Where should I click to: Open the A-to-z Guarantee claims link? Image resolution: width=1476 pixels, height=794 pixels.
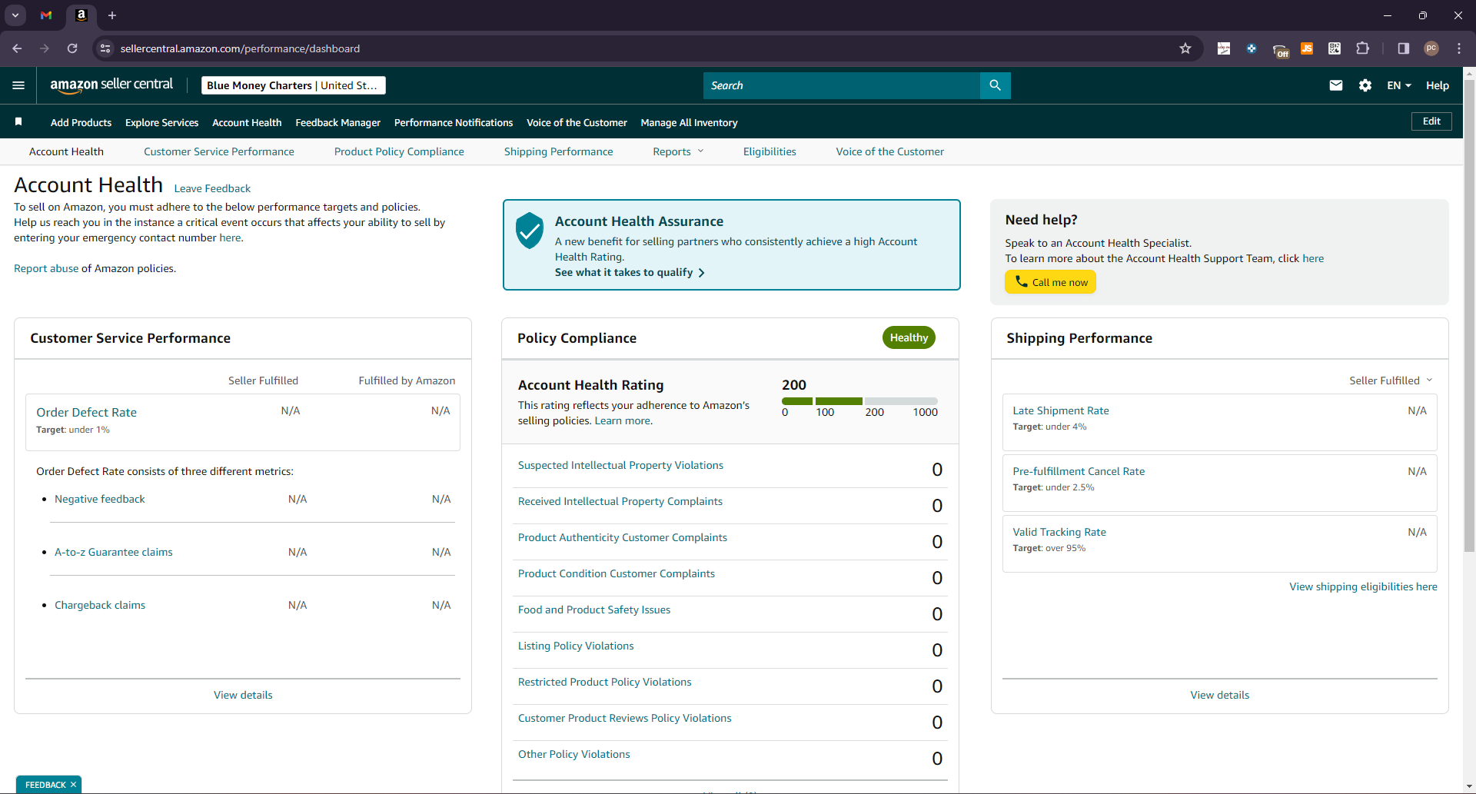tap(114, 552)
